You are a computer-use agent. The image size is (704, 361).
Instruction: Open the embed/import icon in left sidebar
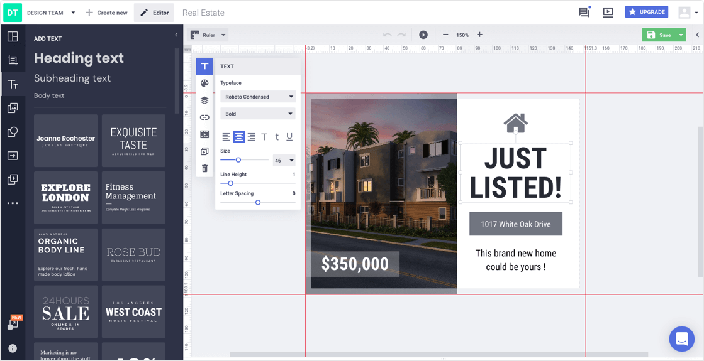13,156
